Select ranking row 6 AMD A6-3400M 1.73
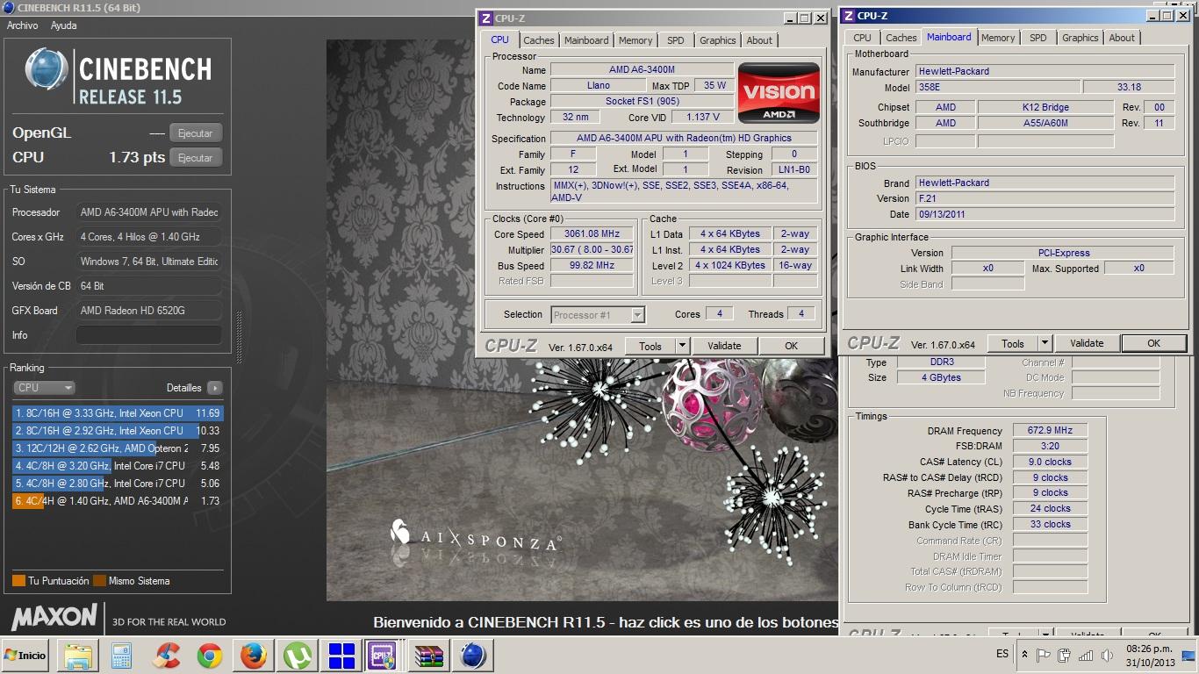 pyautogui.click(x=118, y=501)
